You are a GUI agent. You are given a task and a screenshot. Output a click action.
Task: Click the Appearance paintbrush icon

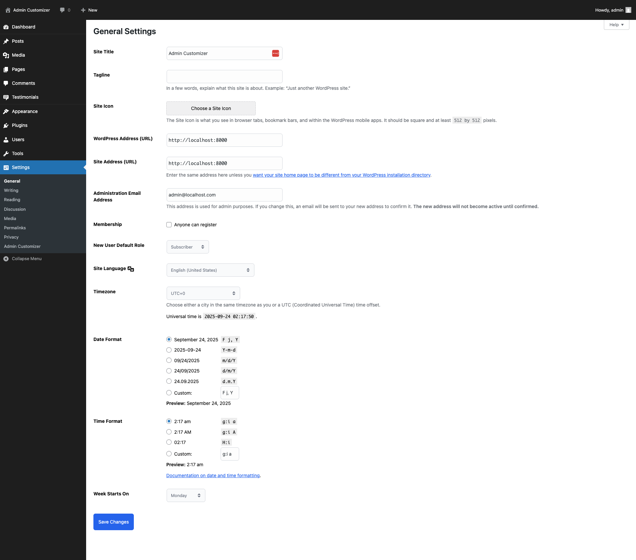(x=6, y=111)
